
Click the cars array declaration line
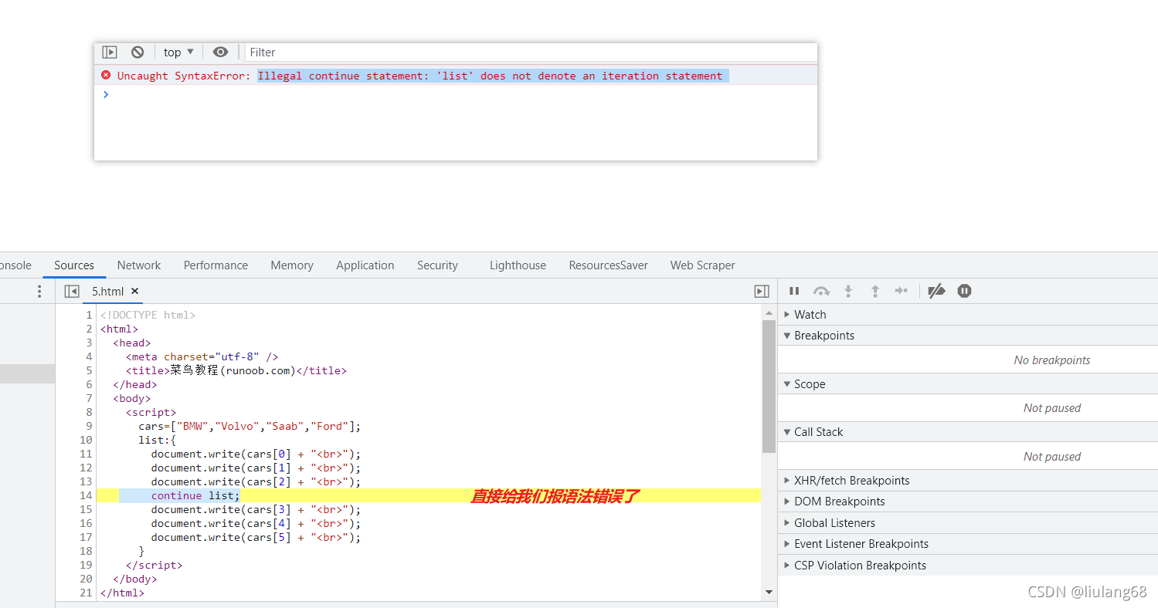[x=250, y=426]
